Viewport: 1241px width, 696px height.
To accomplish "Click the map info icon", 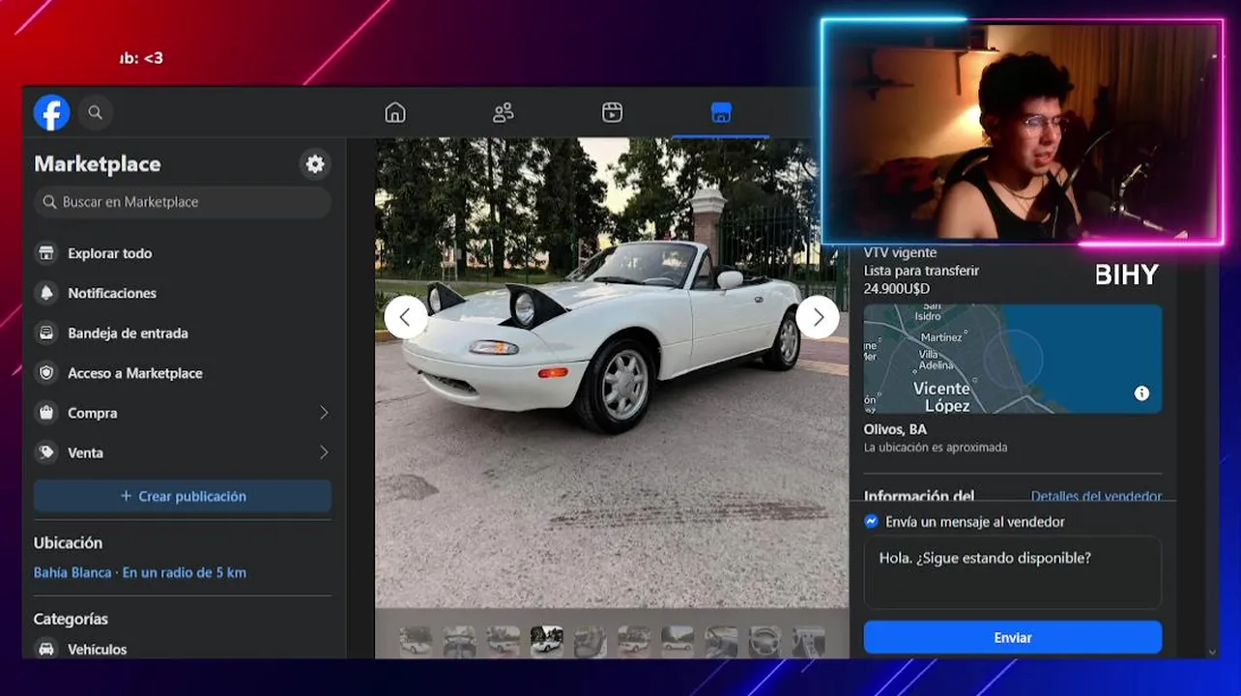I will (x=1142, y=393).
